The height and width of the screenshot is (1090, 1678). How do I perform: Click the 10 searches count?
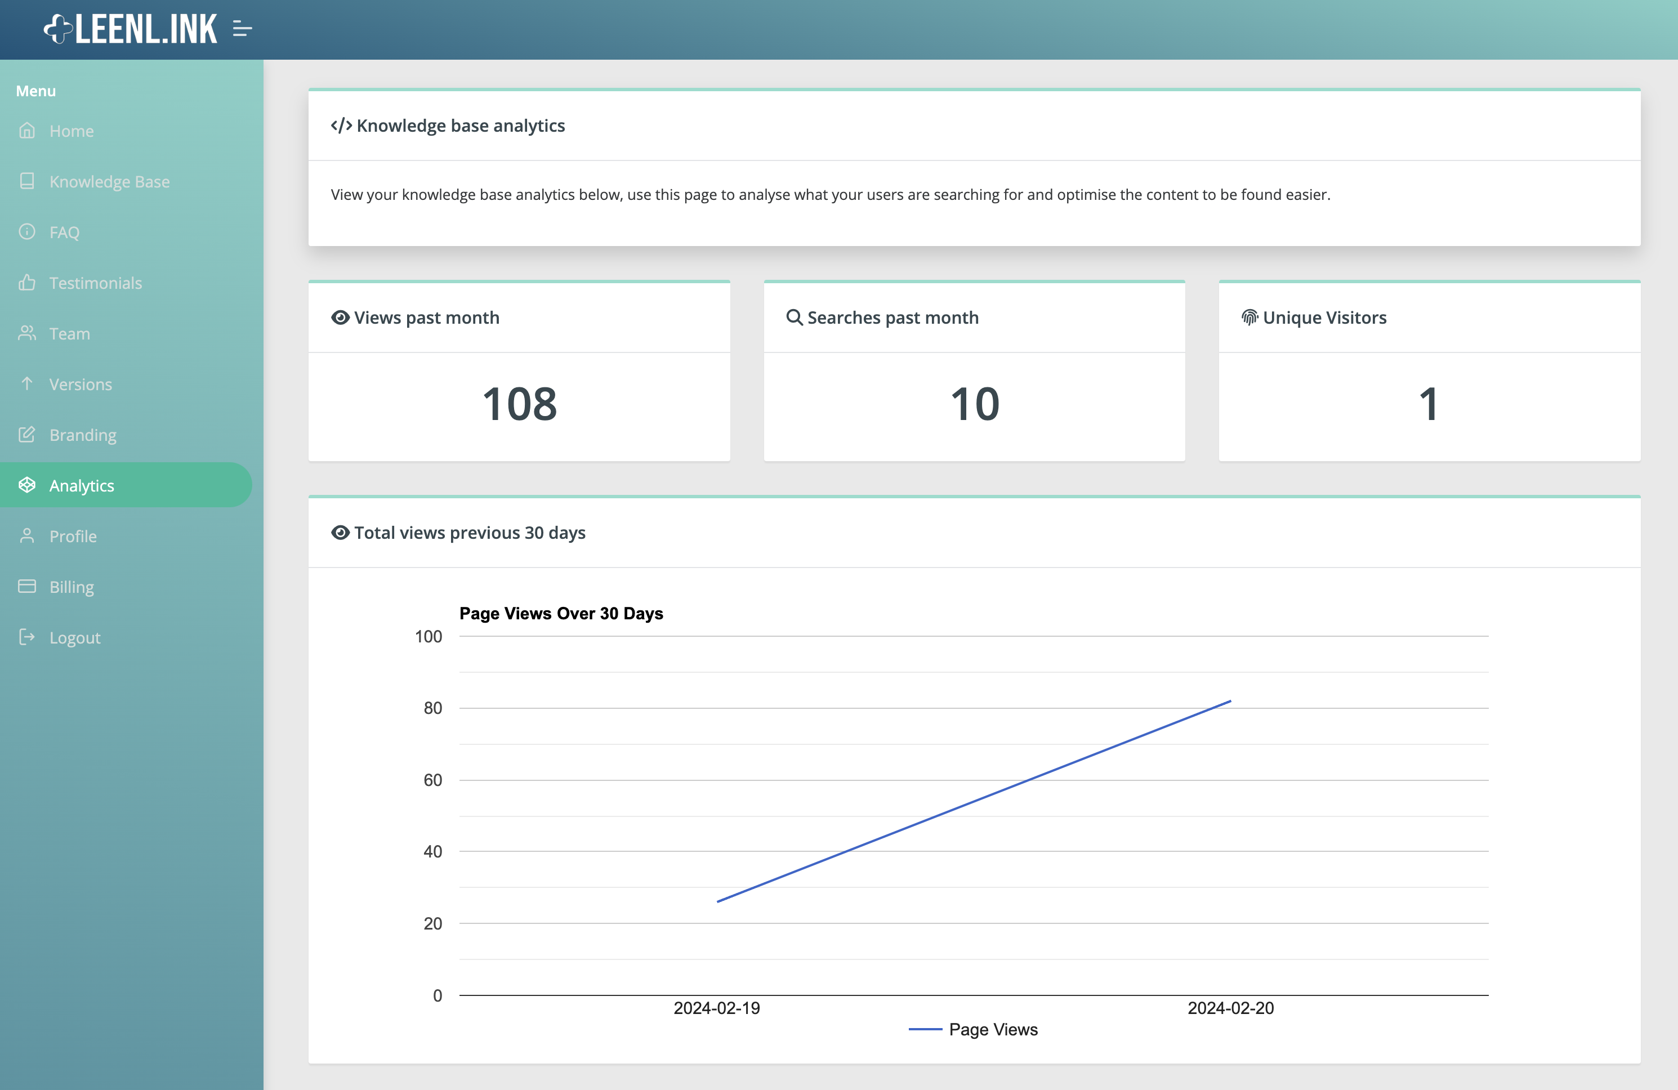click(975, 404)
